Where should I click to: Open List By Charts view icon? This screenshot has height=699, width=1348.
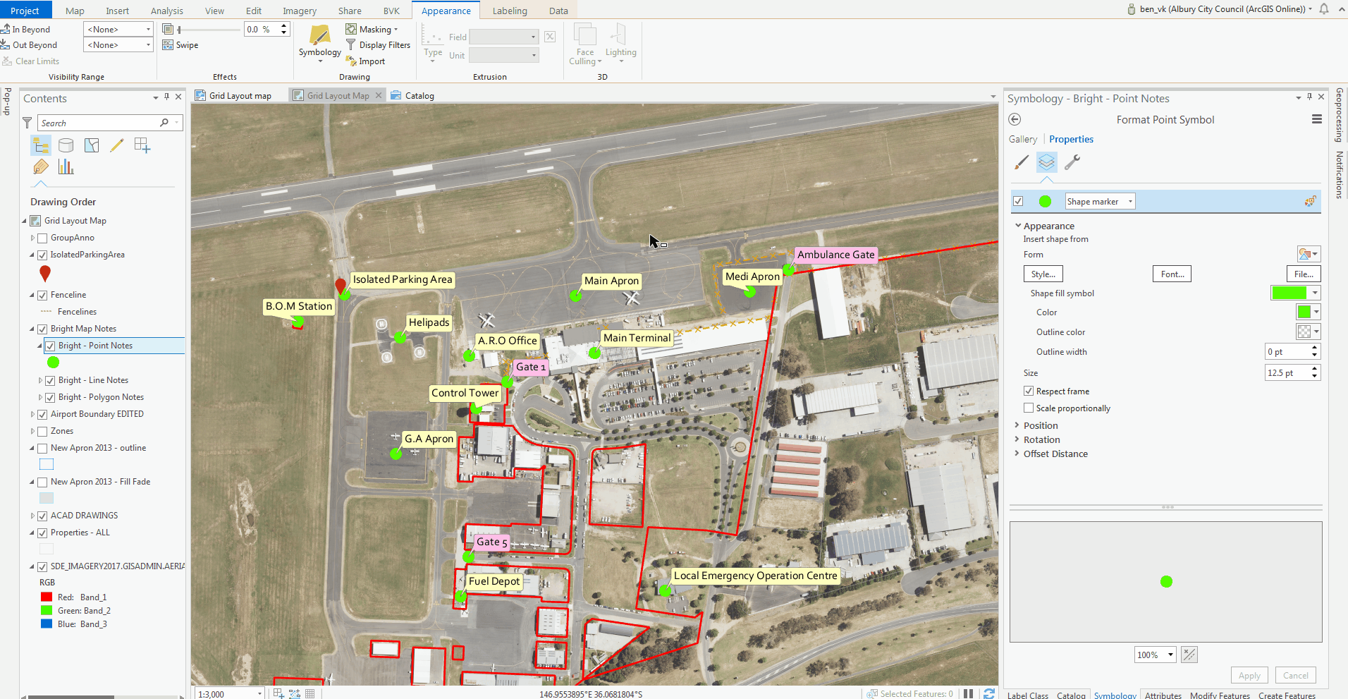click(x=66, y=166)
